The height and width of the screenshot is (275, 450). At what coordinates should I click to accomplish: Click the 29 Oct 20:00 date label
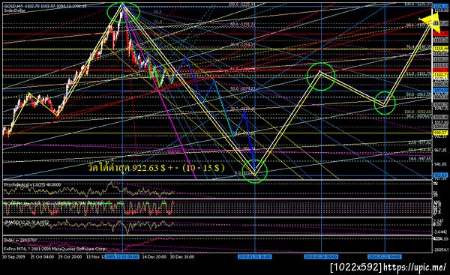[70, 257]
